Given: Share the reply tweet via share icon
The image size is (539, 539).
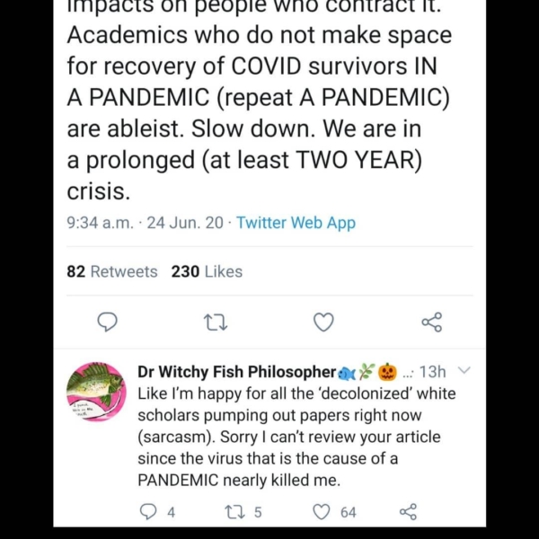Looking at the screenshot, I should pos(407,511).
